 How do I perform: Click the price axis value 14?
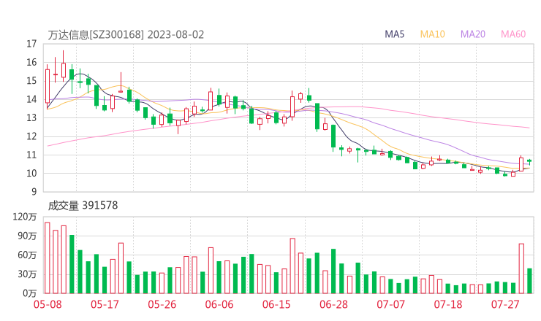(31, 99)
